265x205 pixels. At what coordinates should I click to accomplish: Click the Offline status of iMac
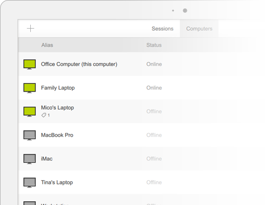pos(154,159)
